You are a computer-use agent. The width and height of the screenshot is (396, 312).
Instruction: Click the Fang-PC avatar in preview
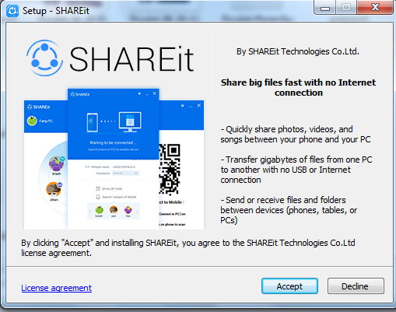[32, 121]
